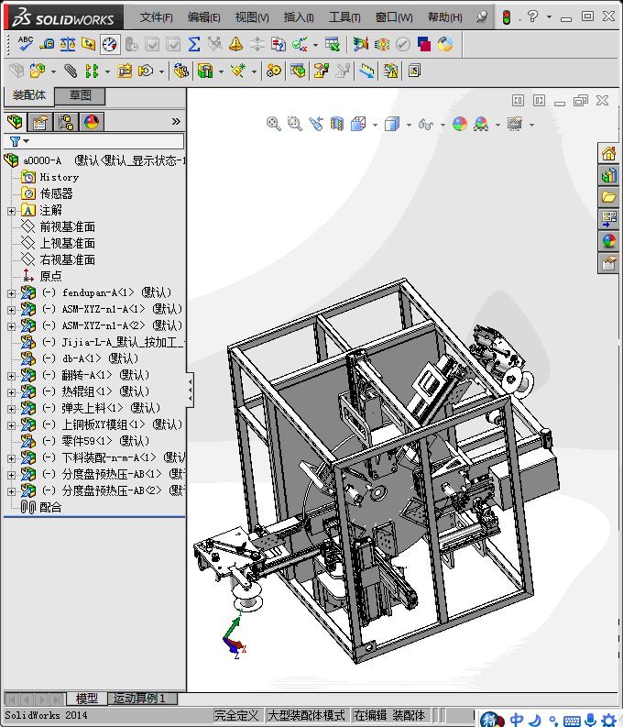Viewport: 623px width, 727px height.
Task: Click the warning bell sensor icon
Action: coord(235,45)
